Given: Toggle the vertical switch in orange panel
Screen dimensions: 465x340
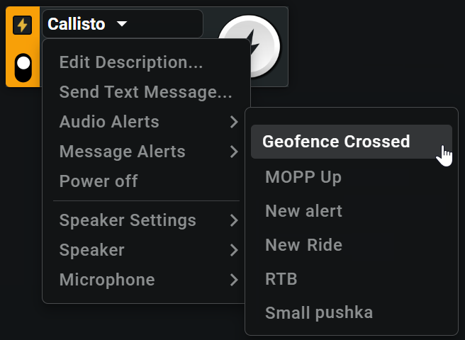Looking at the screenshot, I should pyautogui.click(x=23, y=67).
